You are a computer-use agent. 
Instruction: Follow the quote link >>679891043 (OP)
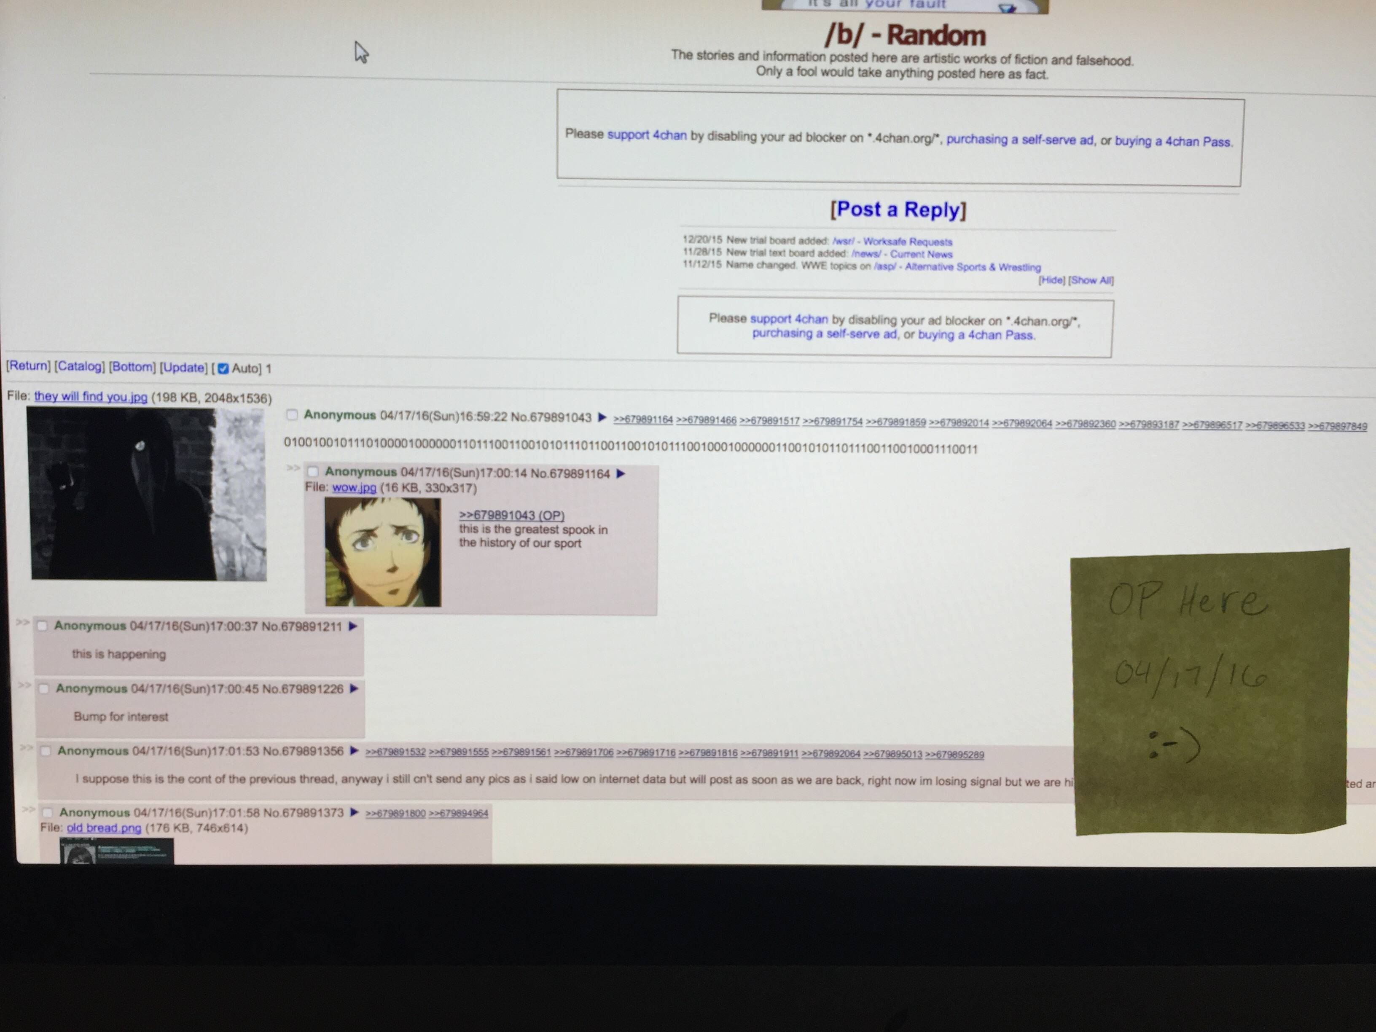point(511,515)
